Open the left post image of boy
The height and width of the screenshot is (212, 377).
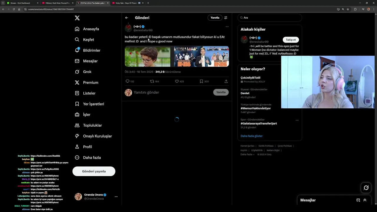(148, 56)
